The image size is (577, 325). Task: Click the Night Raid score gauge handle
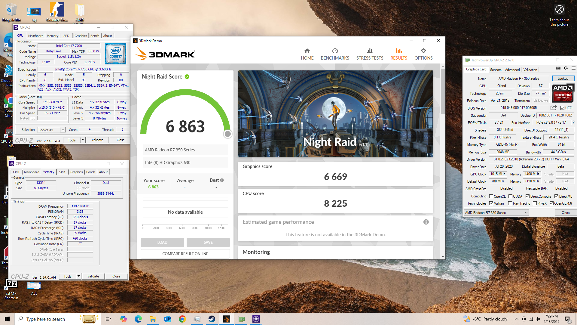(228, 134)
